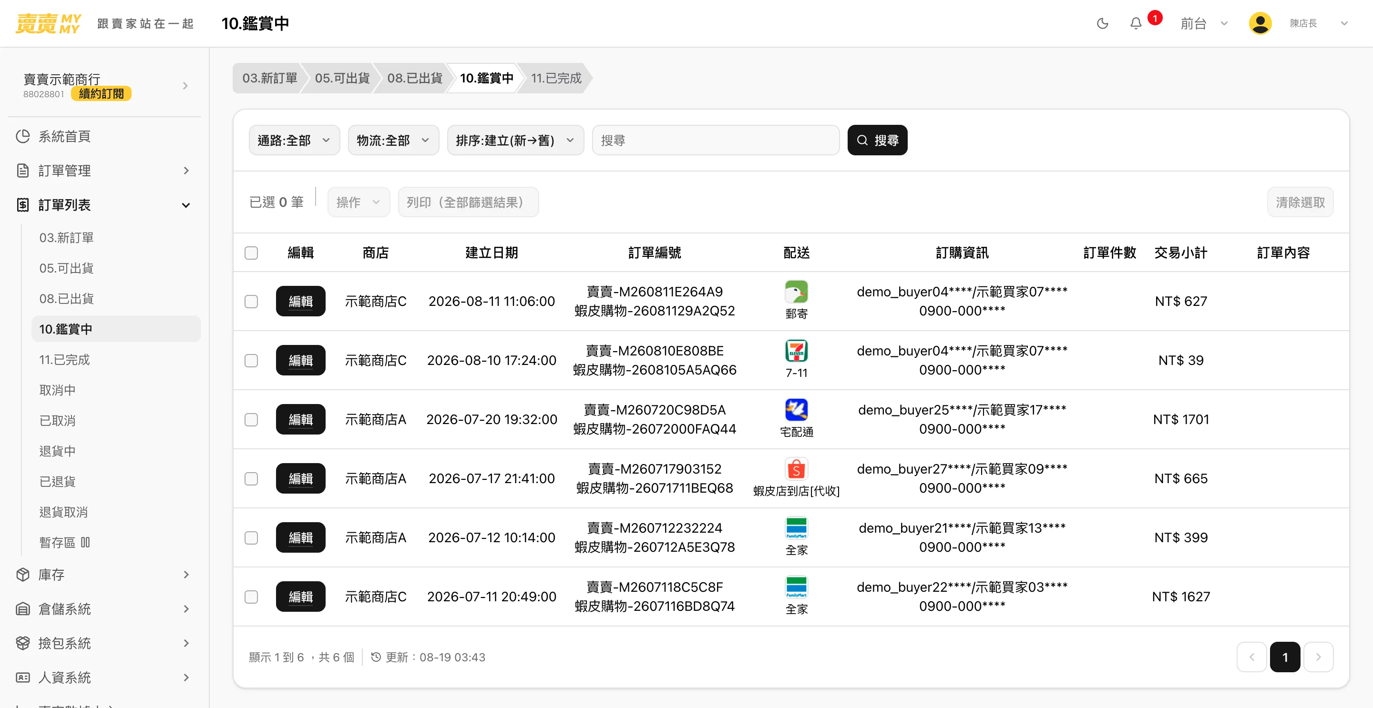Screen dimensions: 1373x708
Task: Click 人資系統 ID card icon
Action: click(22, 678)
